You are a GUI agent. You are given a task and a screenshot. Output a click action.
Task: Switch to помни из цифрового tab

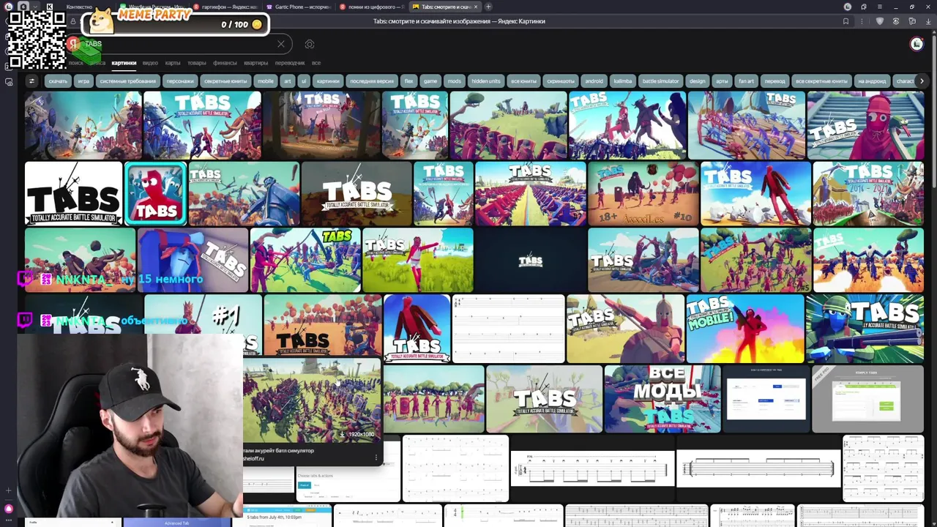pos(372,7)
